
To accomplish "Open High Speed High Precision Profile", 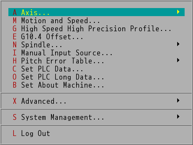I will pyautogui.click(x=96, y=28).
